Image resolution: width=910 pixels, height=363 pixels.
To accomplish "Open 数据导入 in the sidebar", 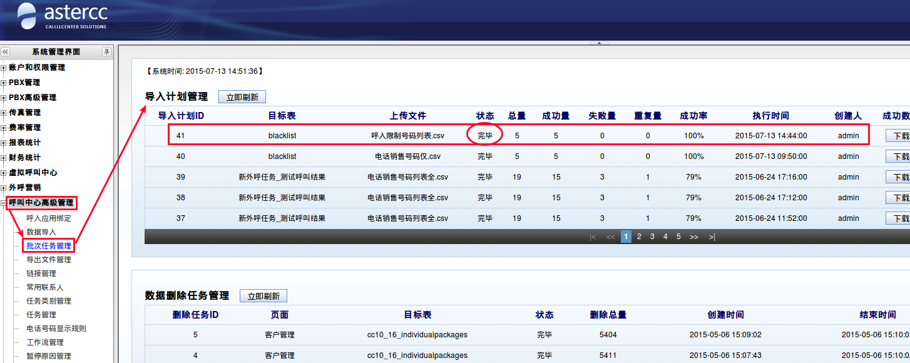I will [x=41, y=232].
